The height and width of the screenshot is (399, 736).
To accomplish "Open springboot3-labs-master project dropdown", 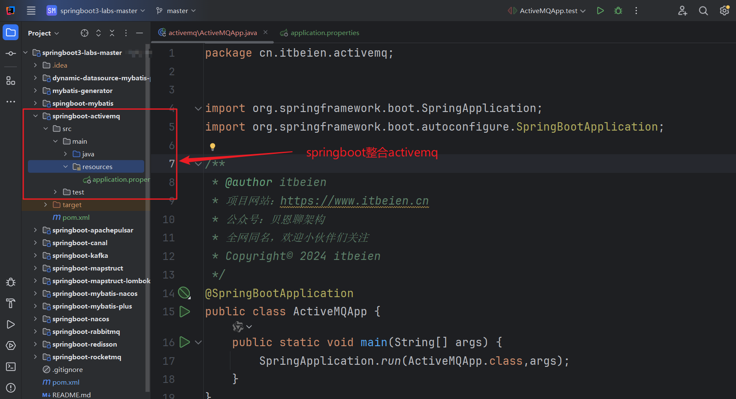I will 96,11.
